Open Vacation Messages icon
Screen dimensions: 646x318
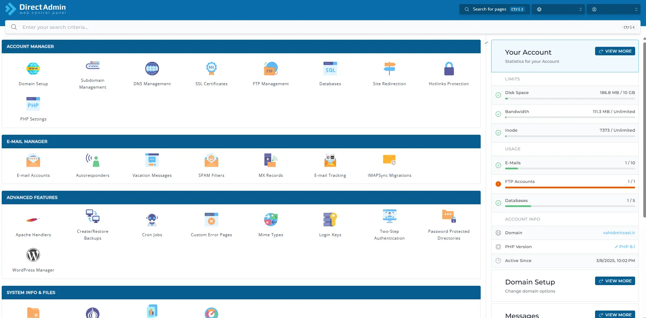tap(152, 160)
